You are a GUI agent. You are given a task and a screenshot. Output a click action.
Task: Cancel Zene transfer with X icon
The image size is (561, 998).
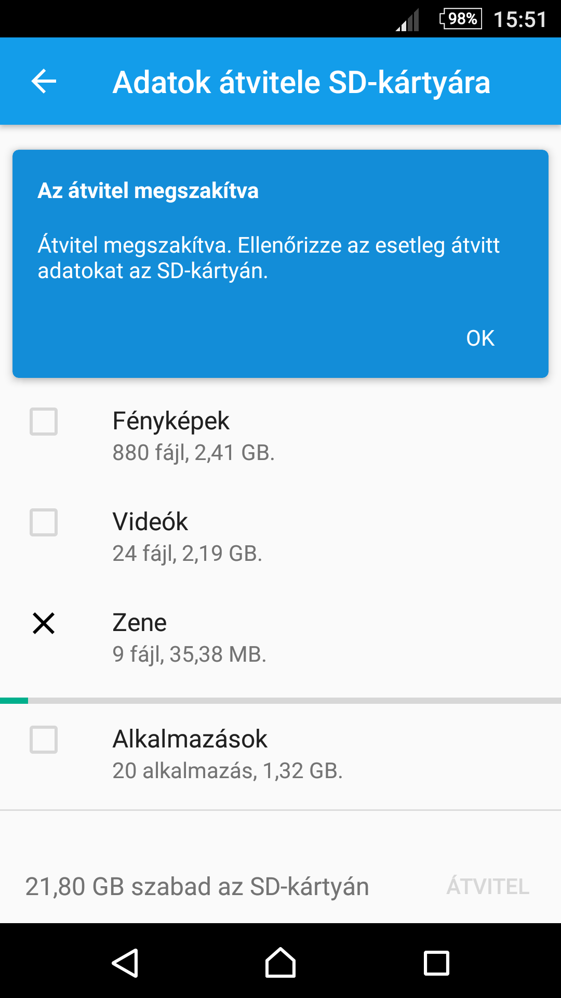point(44,623)
